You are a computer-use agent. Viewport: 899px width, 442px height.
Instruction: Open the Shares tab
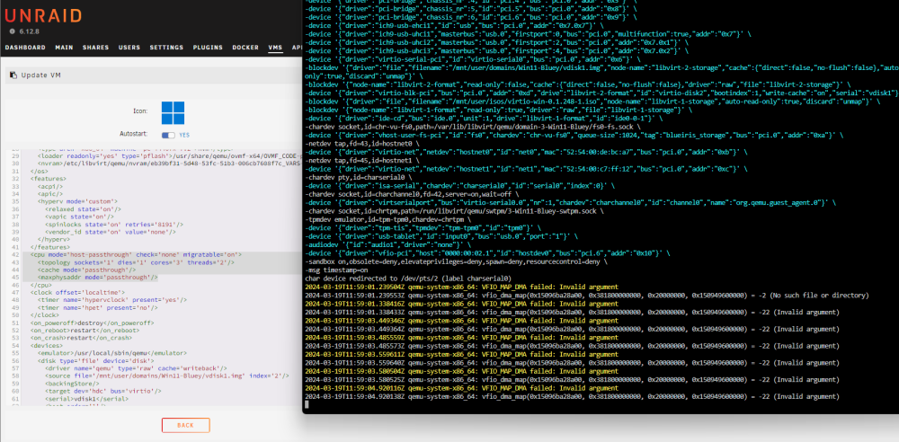point(96,48)
